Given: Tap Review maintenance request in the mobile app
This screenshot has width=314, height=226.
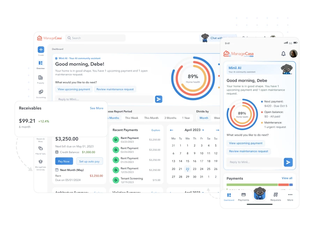Looking at the screenshot, I should [248, 151].
